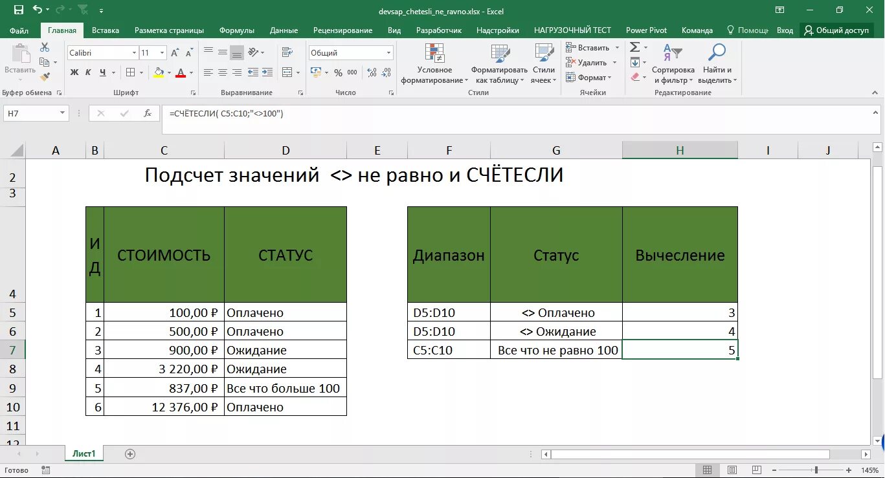Apply the red font color

click(181, 72)
